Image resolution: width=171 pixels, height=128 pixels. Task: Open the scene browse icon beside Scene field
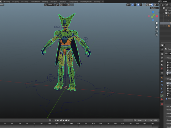coord(160,1)
